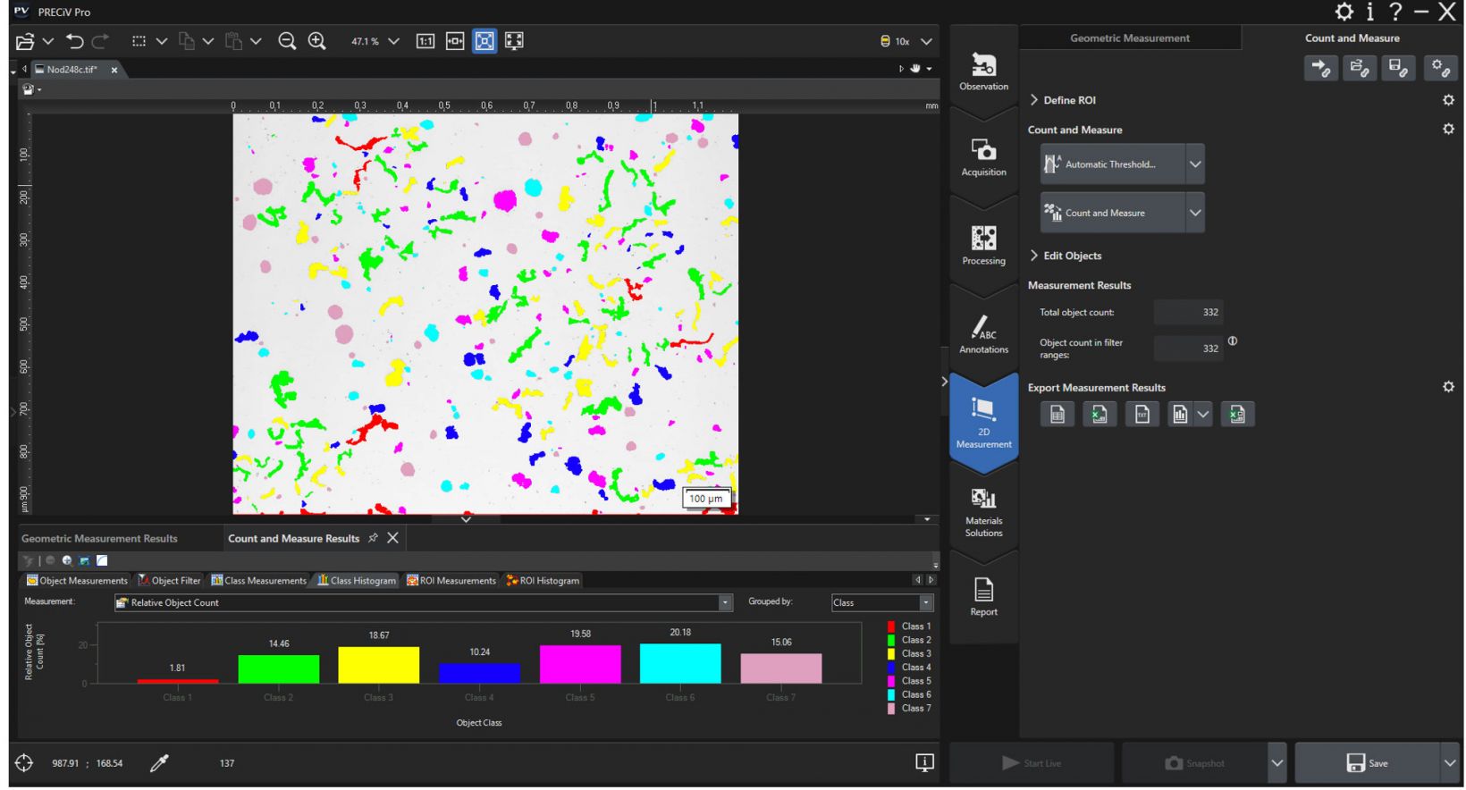
Task: Click the Save button
Action: [x=1367, y=762]
